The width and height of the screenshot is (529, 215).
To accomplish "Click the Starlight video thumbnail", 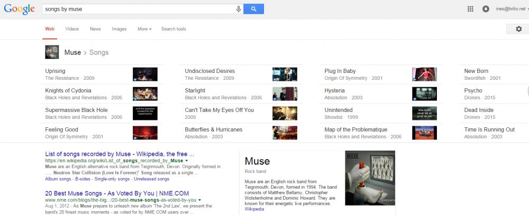I will click(285, 94).
